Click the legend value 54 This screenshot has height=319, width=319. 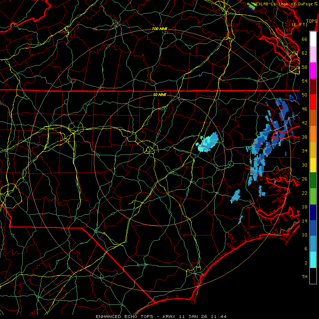pos(304,81)
